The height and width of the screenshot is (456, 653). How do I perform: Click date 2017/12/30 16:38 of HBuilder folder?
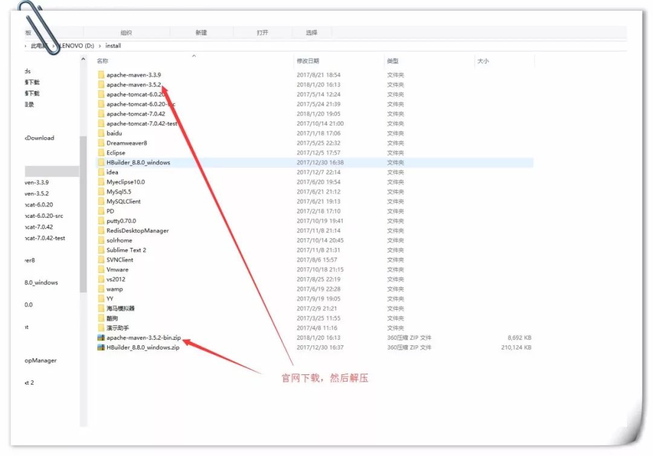pos(320,163)
